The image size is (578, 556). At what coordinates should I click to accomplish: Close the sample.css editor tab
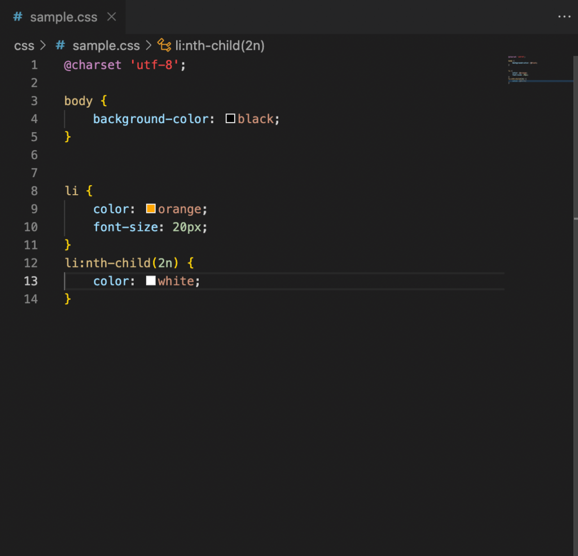[x=112, y=17]
